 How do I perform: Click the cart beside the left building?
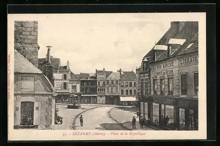click(x=59, y=119)
